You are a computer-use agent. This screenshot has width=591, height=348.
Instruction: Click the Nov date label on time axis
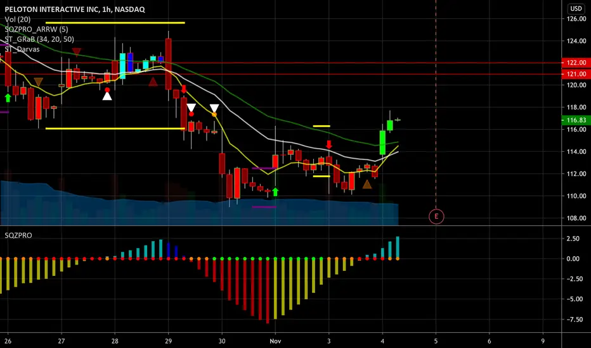coord(275,341)
